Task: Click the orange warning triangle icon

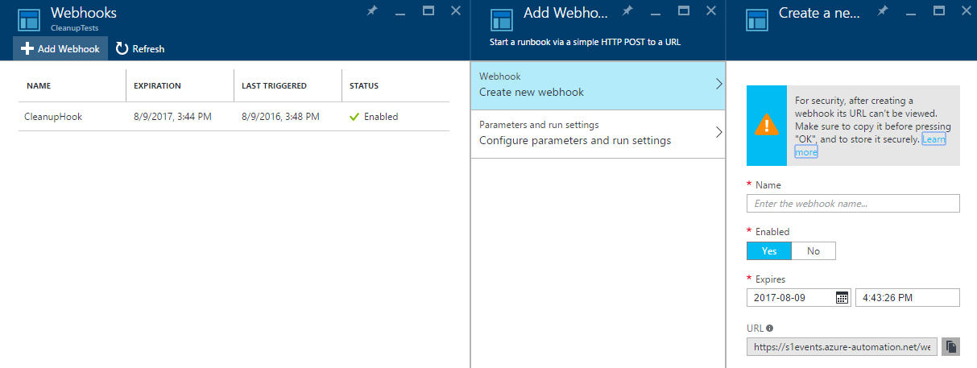Action: 766,126
